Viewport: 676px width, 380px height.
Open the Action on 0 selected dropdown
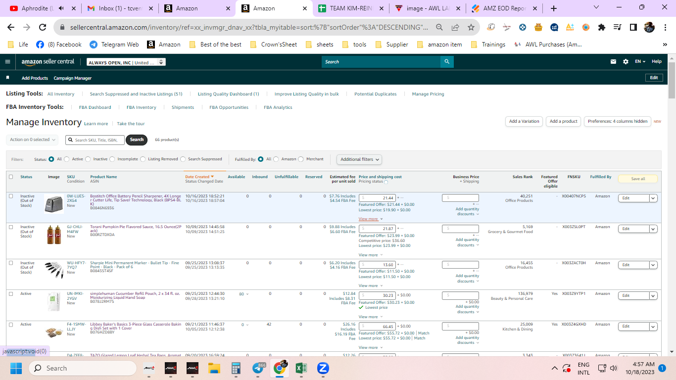click(32, 140)
